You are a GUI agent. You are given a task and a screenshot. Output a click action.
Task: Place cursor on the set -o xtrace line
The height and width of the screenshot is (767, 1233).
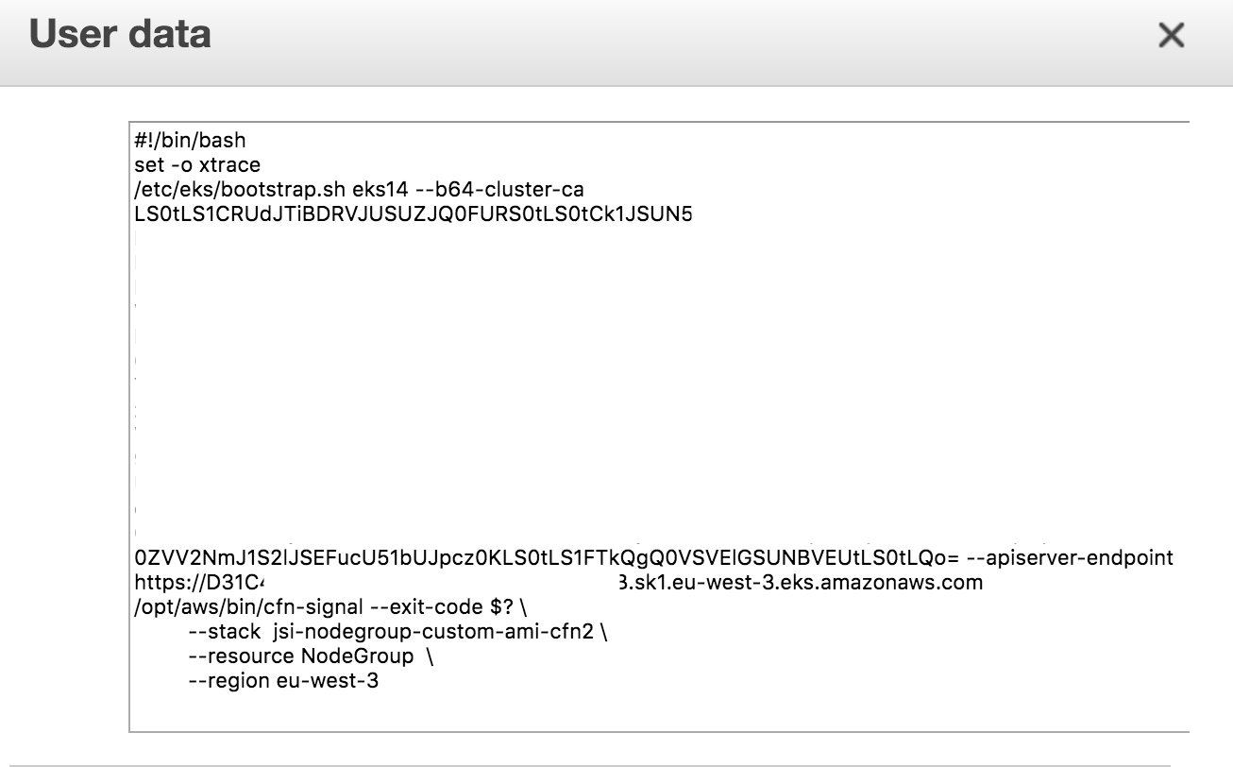(197, 165)
